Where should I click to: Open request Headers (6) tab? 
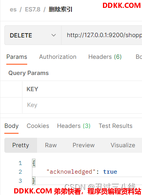105,57
